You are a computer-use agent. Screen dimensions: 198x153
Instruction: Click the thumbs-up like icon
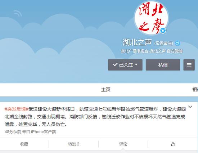[x=173, y=144]
